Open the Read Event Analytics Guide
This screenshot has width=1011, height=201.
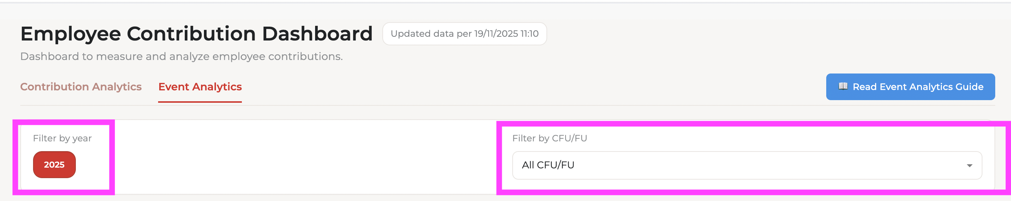pos(910,87)
